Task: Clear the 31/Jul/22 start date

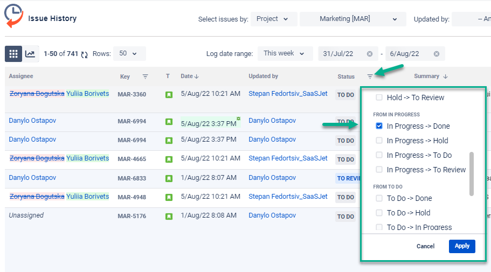Action: [x=370, y=54]
